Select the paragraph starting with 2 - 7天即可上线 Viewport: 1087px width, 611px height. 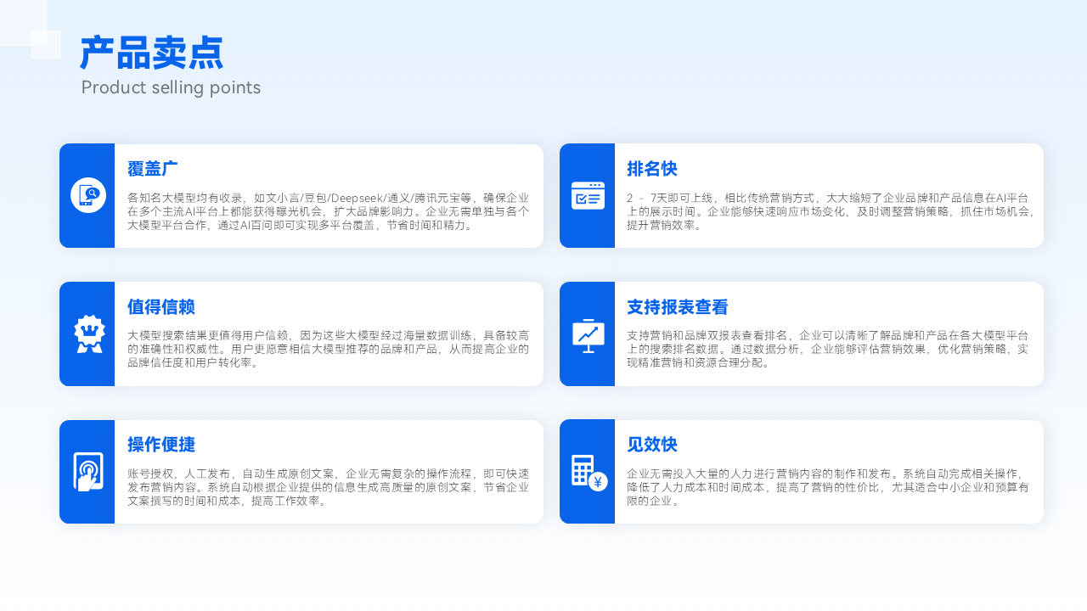click(x=829, y=211)
